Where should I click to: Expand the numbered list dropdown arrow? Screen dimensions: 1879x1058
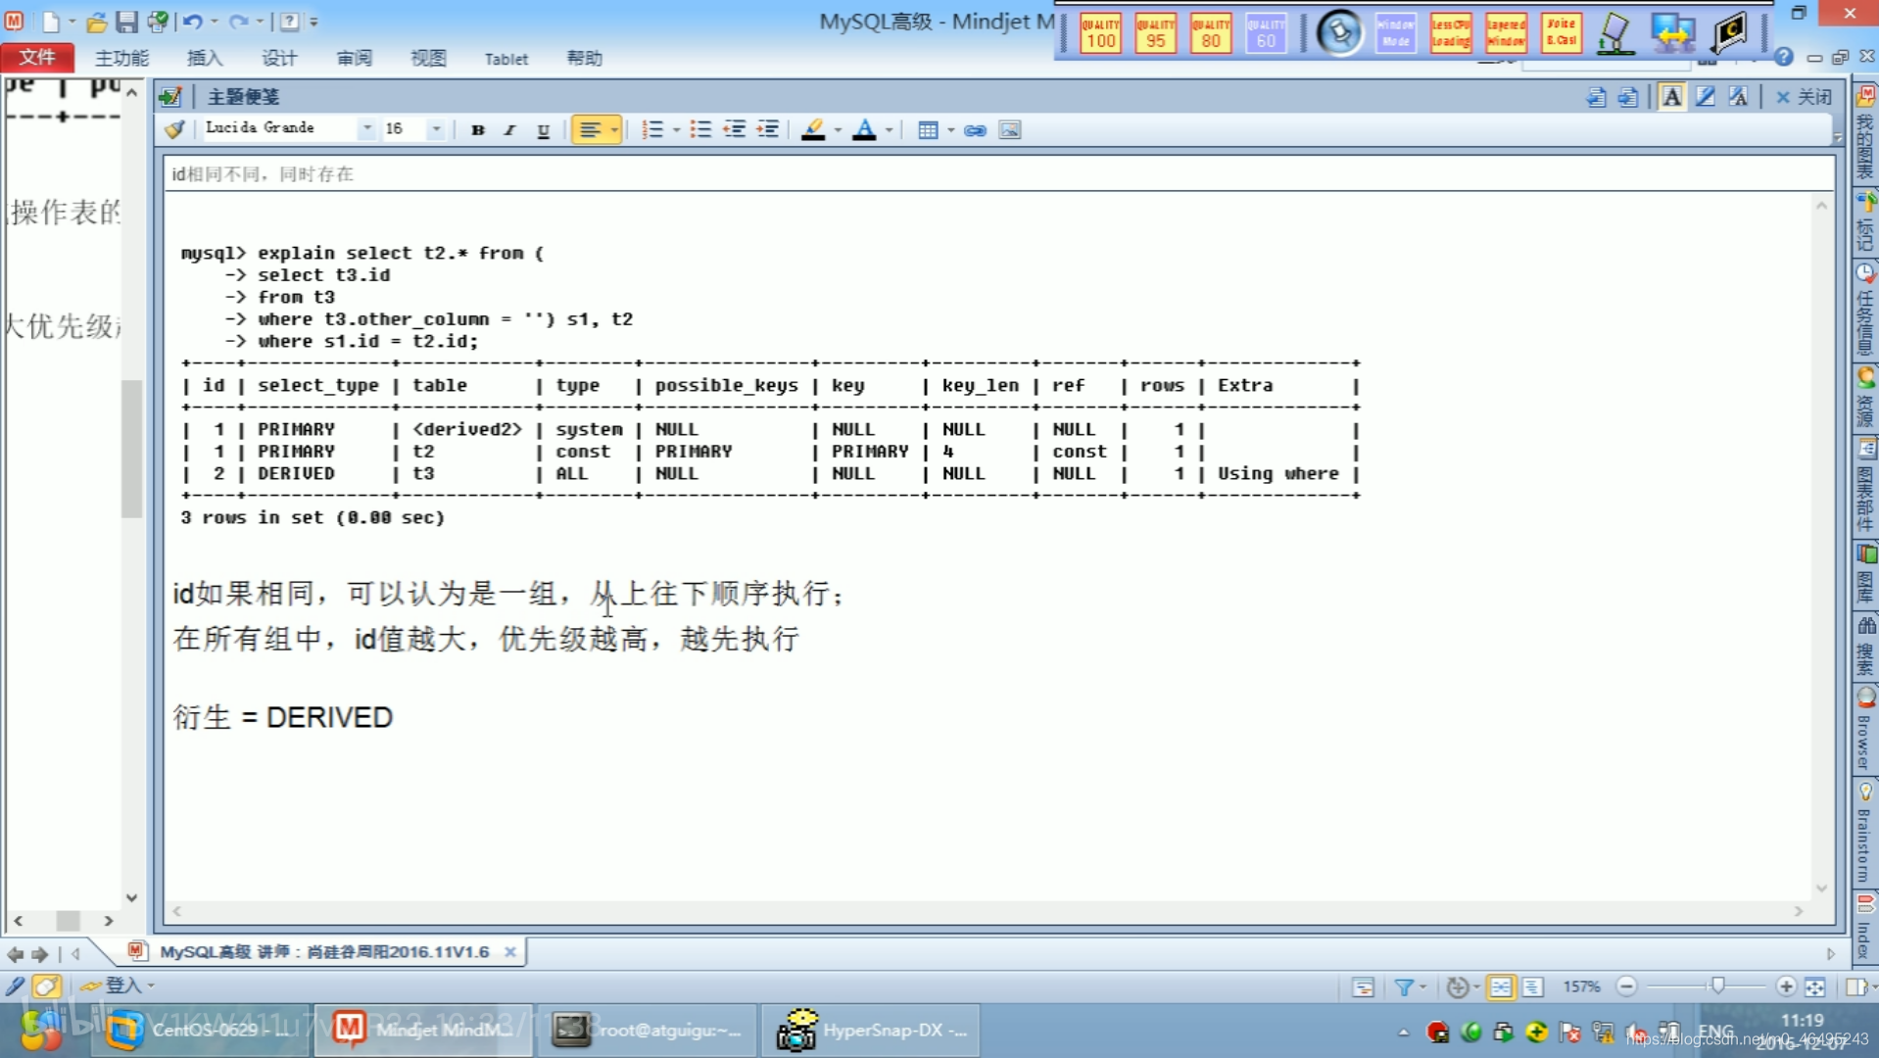676,129
